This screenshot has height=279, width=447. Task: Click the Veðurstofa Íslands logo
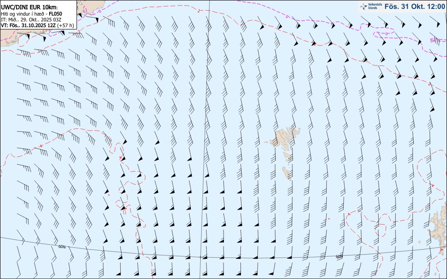click(371, 6)
